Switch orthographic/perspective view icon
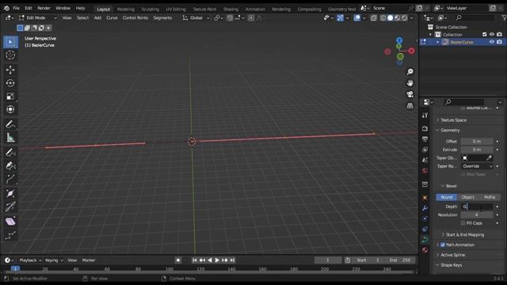This screenshot has height=285, width=507. click(410, 105)
